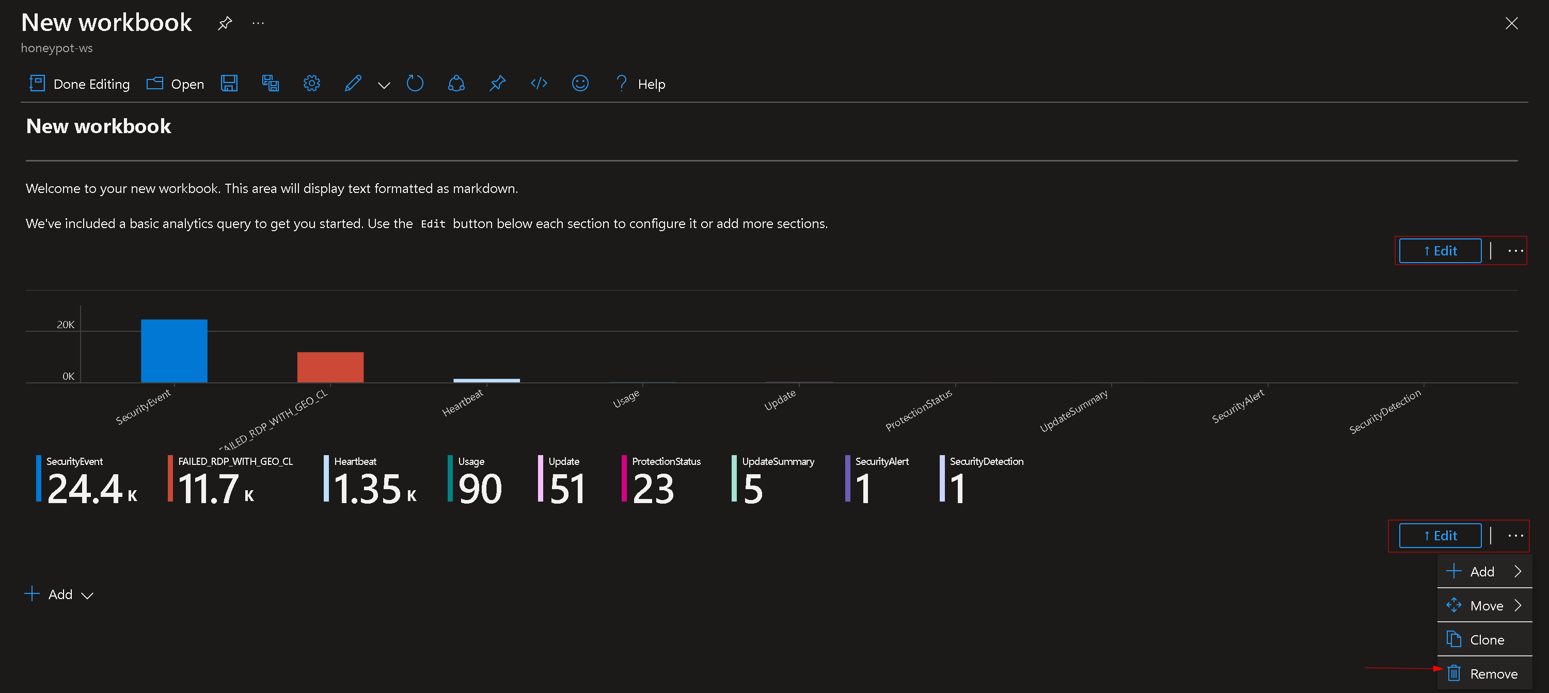Select Clone in the context menu
Viewport: 1549px width, 693px height.
pos(1484,640)
